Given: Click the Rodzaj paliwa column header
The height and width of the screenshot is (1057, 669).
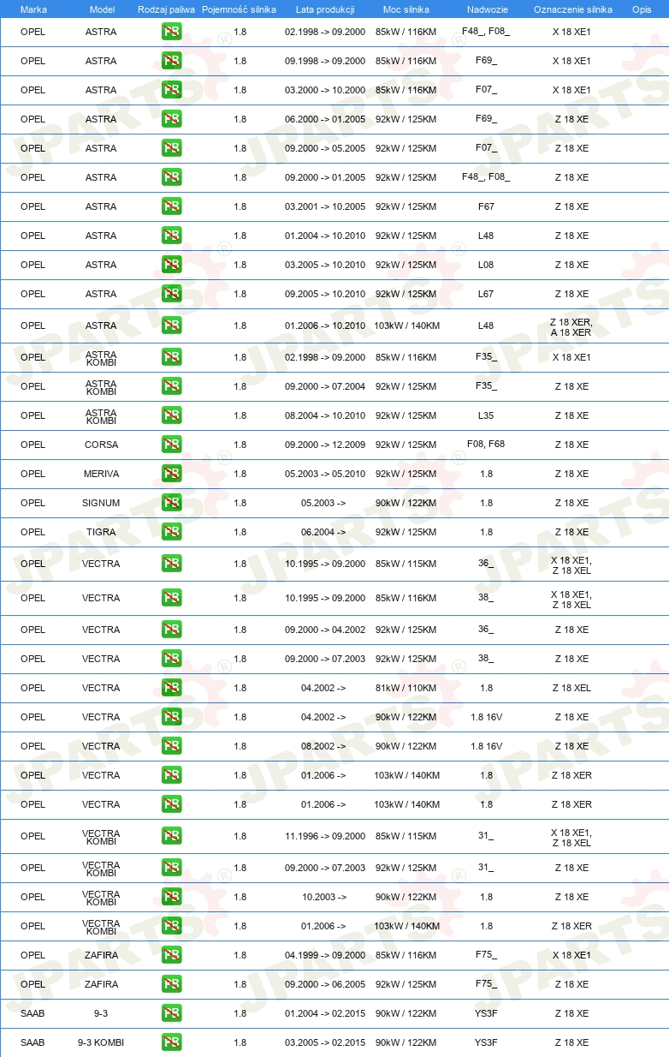Looking at the screenshot, I should point(166,9).
